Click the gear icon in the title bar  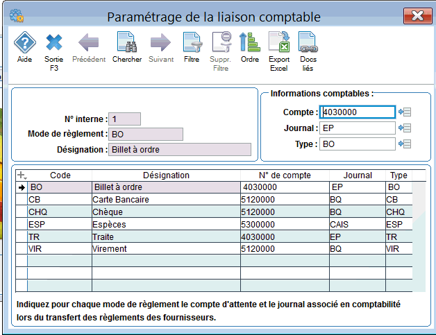(x=17, y=16)
